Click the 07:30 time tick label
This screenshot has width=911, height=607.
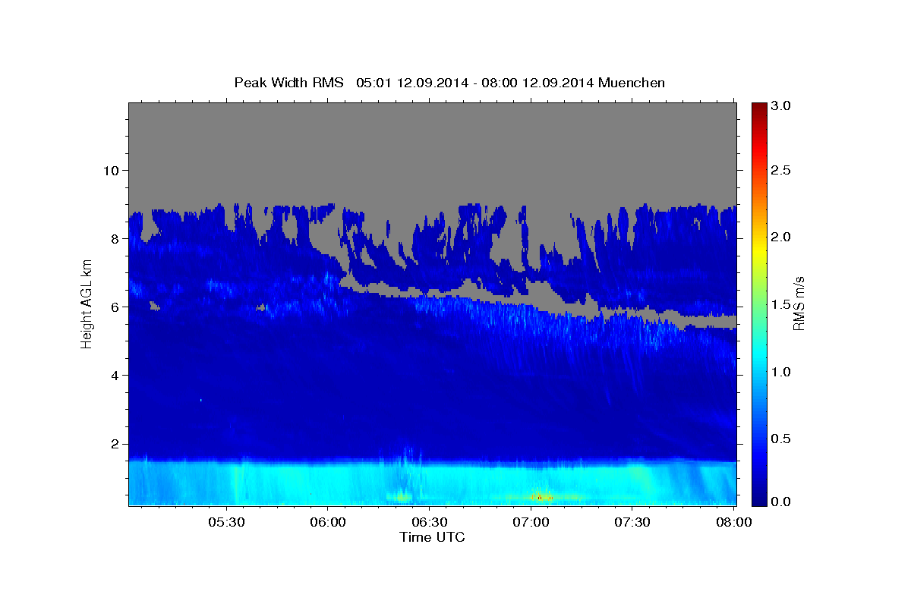632,523
